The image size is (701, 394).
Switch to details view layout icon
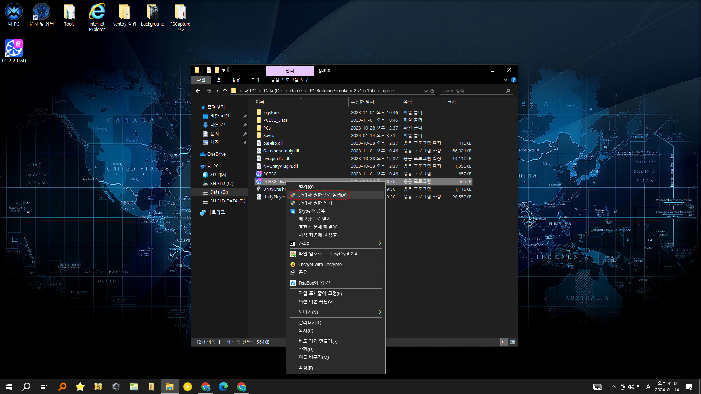(503, 342)
